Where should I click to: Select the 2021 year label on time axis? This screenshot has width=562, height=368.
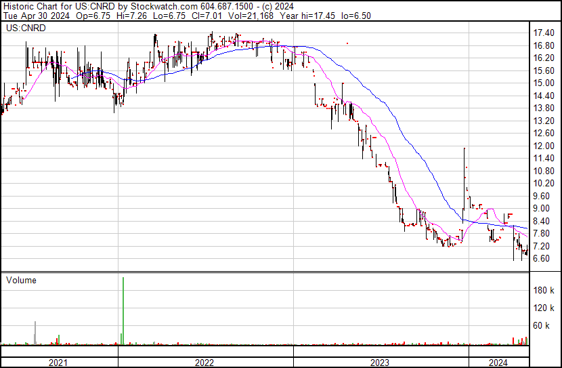coord(58,363)
